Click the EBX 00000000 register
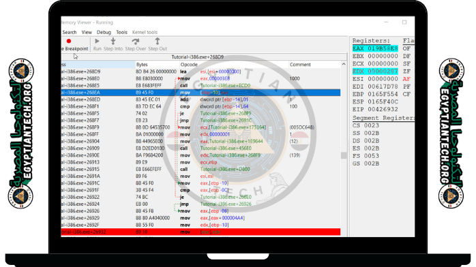Viewport: 476px width, 267px height. [375, 56]
